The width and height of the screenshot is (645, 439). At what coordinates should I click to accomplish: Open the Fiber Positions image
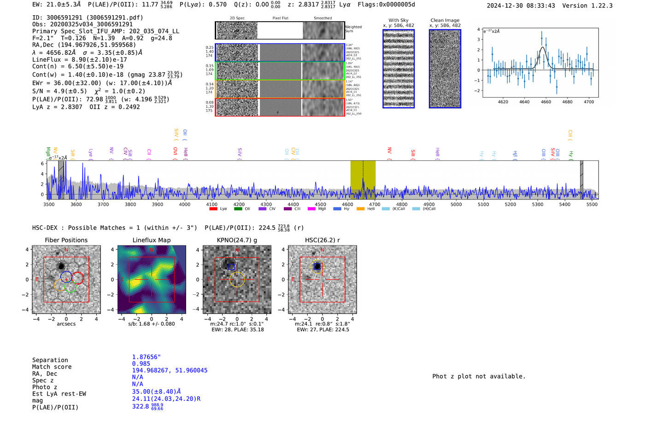click(66, 280)
